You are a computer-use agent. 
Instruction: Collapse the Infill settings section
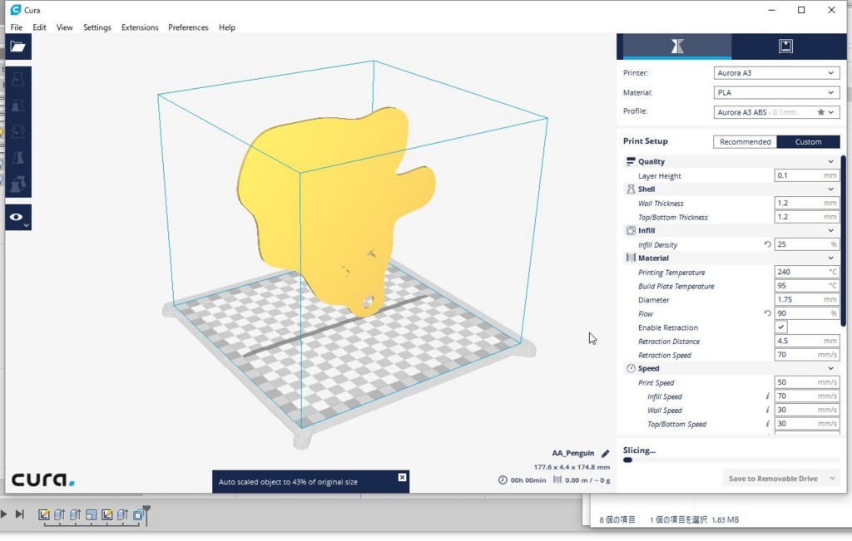tap(831, 231)
